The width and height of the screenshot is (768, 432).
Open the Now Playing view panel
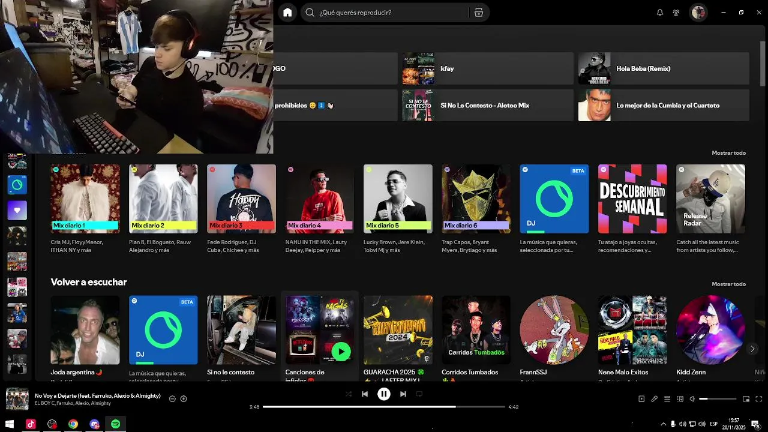pos(641,399)
